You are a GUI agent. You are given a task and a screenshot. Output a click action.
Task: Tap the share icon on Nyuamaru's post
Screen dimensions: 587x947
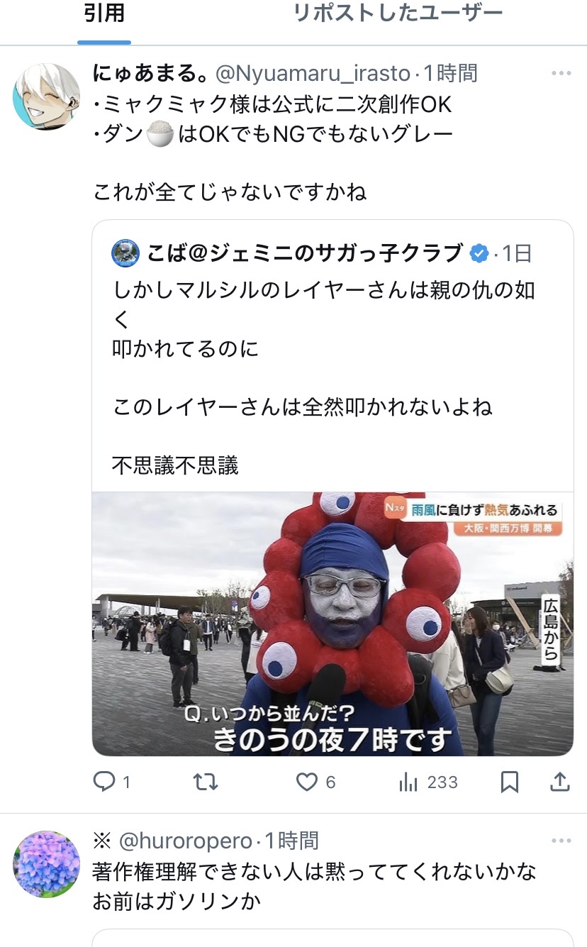560,782
